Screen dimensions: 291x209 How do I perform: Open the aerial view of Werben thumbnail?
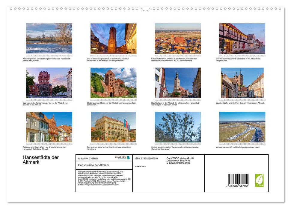click(178, 39)
